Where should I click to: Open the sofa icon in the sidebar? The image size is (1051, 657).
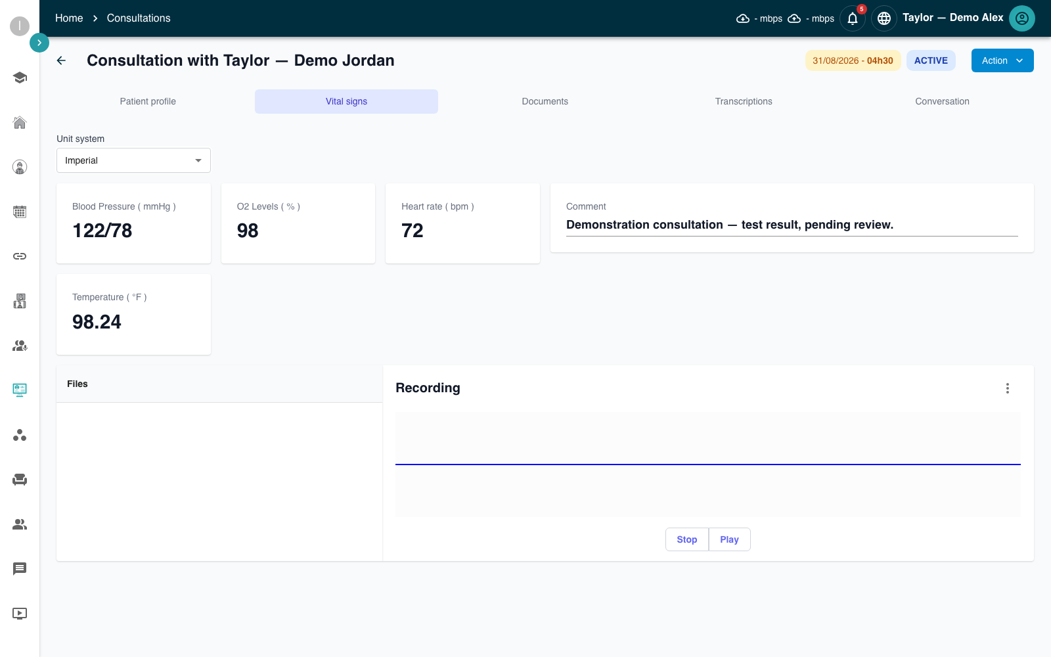(20, 480)
